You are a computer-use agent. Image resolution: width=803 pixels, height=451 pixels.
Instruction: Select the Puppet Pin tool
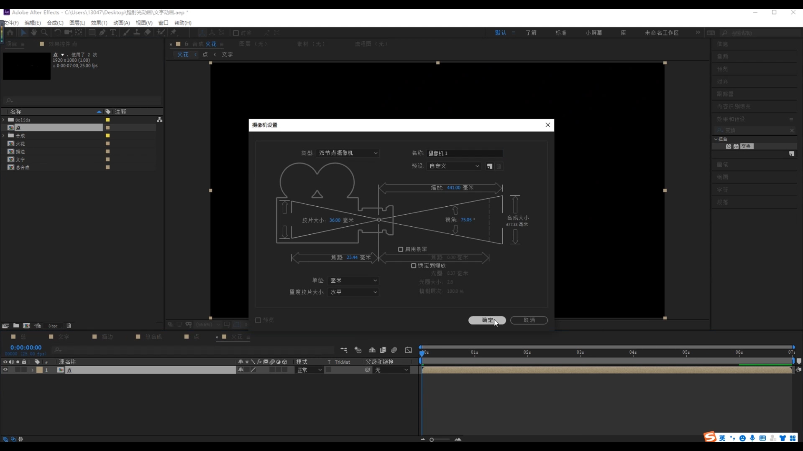pyautogui.click(x=173, y=33)
